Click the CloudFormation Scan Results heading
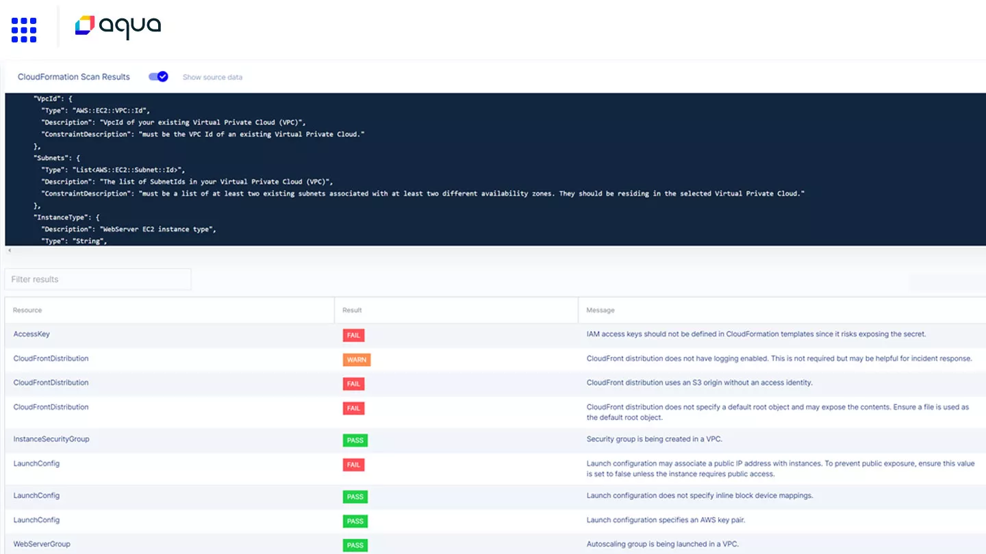986x554 pixels. (x=74, y=77)
